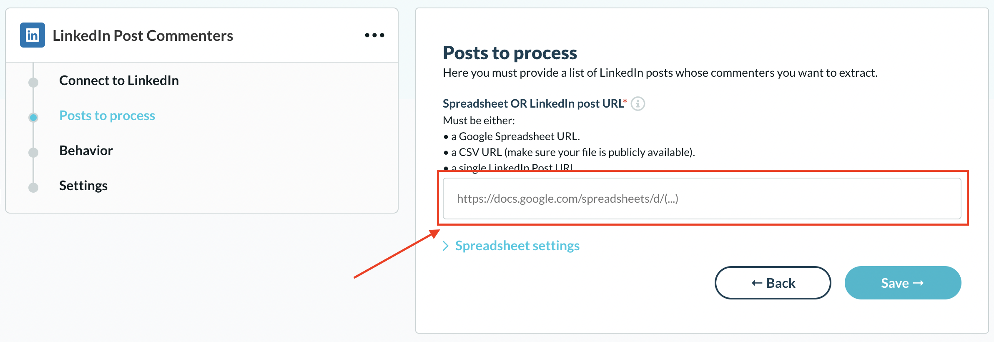Open the Behavior step
Image resolution: width=994 pixels, height=342 pixels.
point(86,150)
